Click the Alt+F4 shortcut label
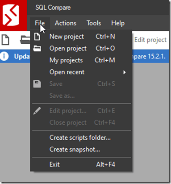 [105, 164]
